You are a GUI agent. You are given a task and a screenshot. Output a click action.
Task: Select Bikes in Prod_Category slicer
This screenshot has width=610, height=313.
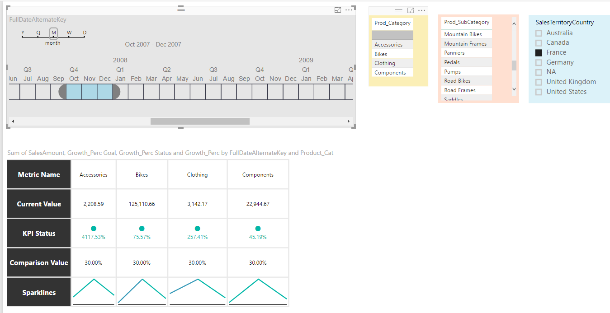tap(392, 54)
